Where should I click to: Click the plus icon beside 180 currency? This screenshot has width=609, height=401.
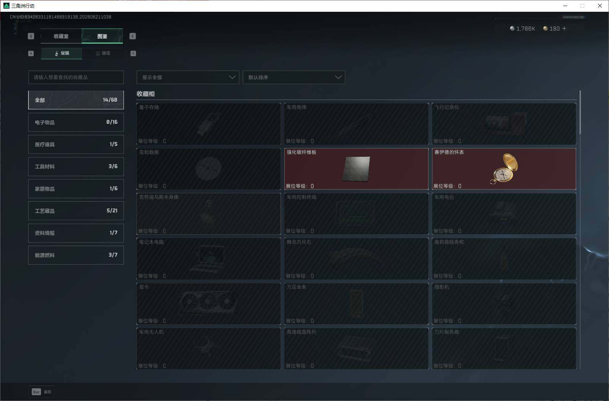(x=564, y=28)
